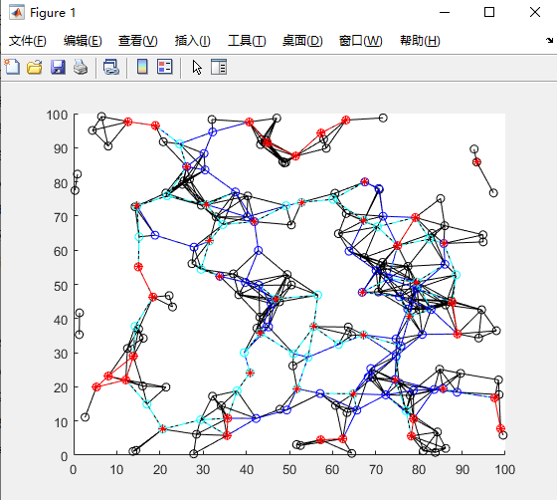Click the y-axis label 50

61,286
